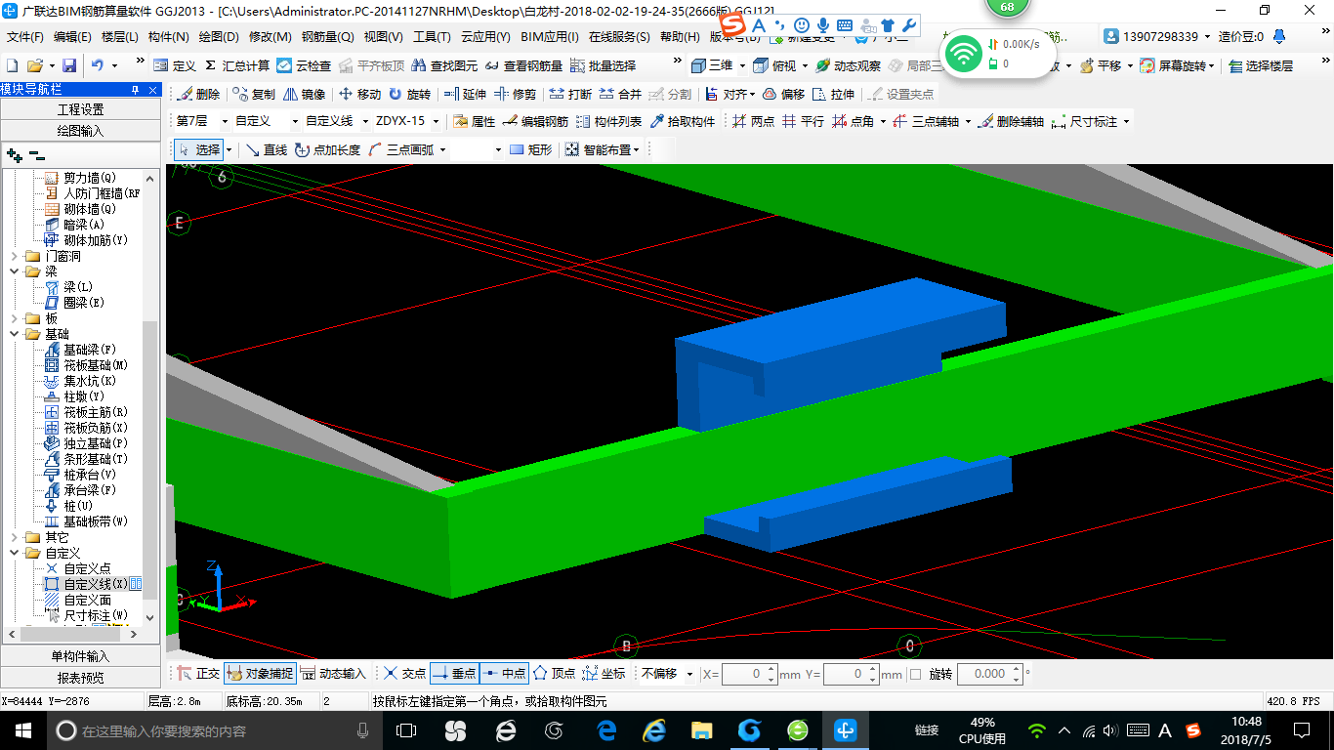The image size is (1334, 750).
Task: Select the 直线 line drawing tool
Action: [266, 149]
